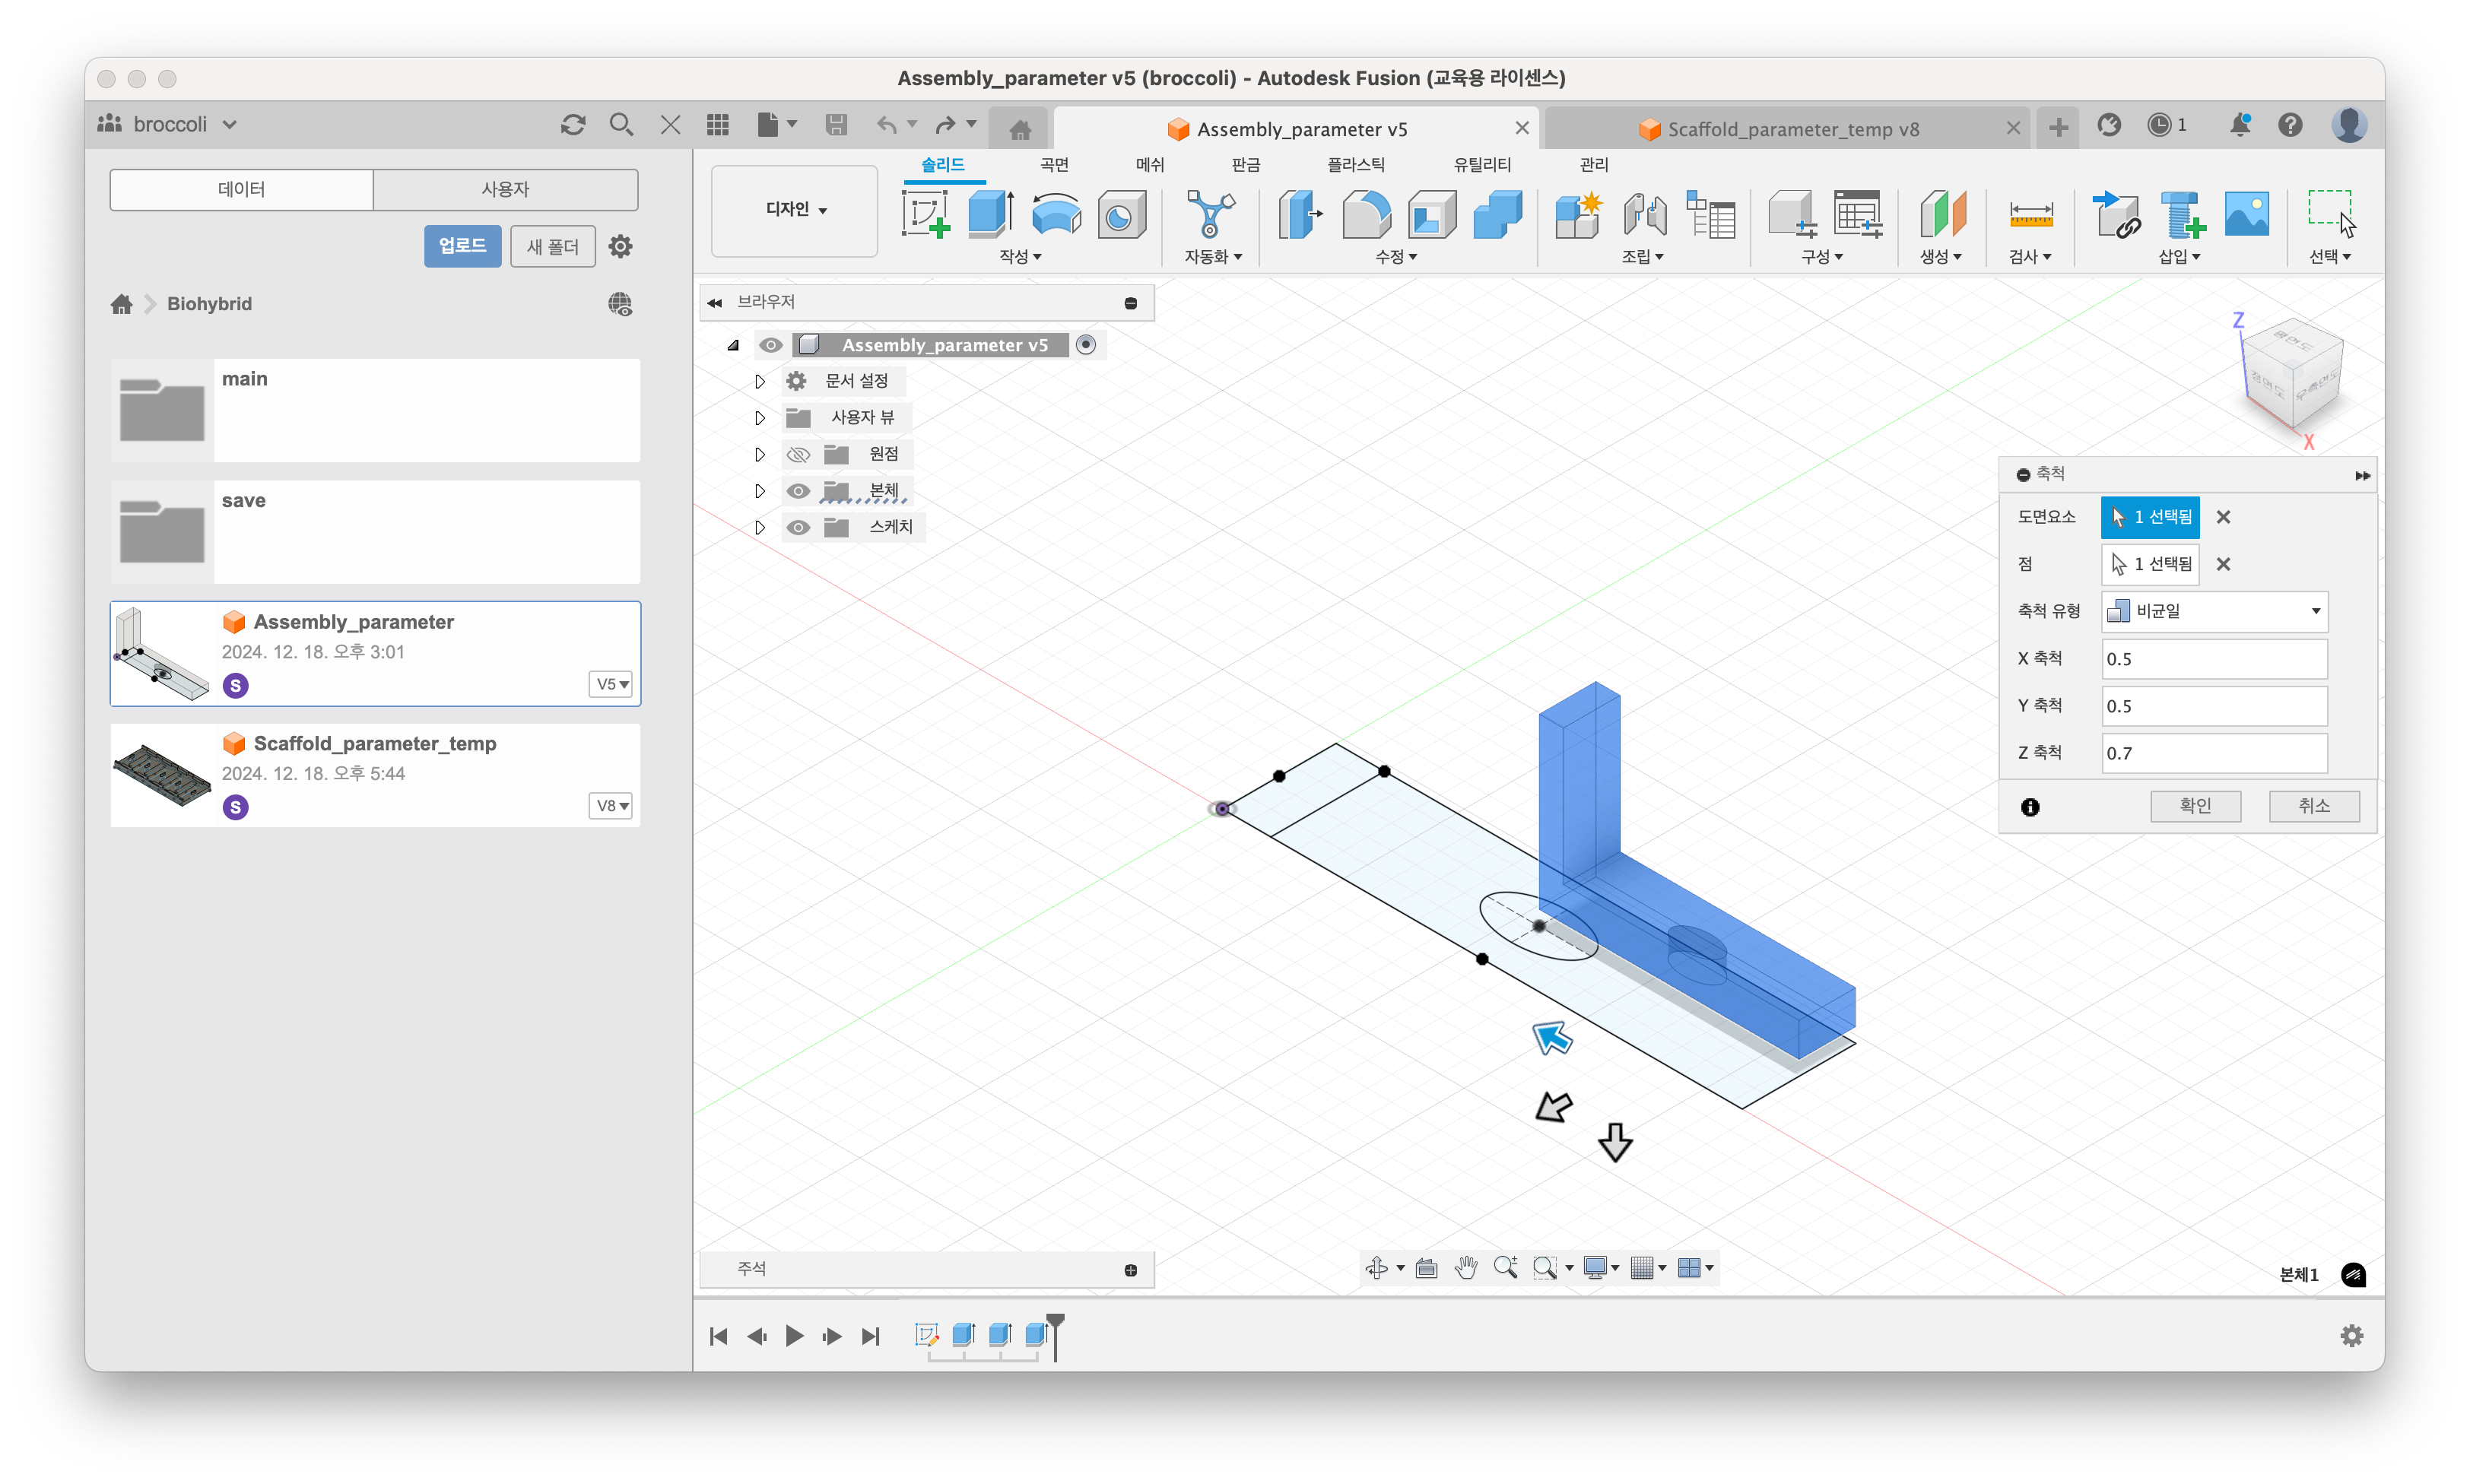This screenshot has width=2470, height=1484.
Task: Select the Combine tool
Action: pos(1497,214)
